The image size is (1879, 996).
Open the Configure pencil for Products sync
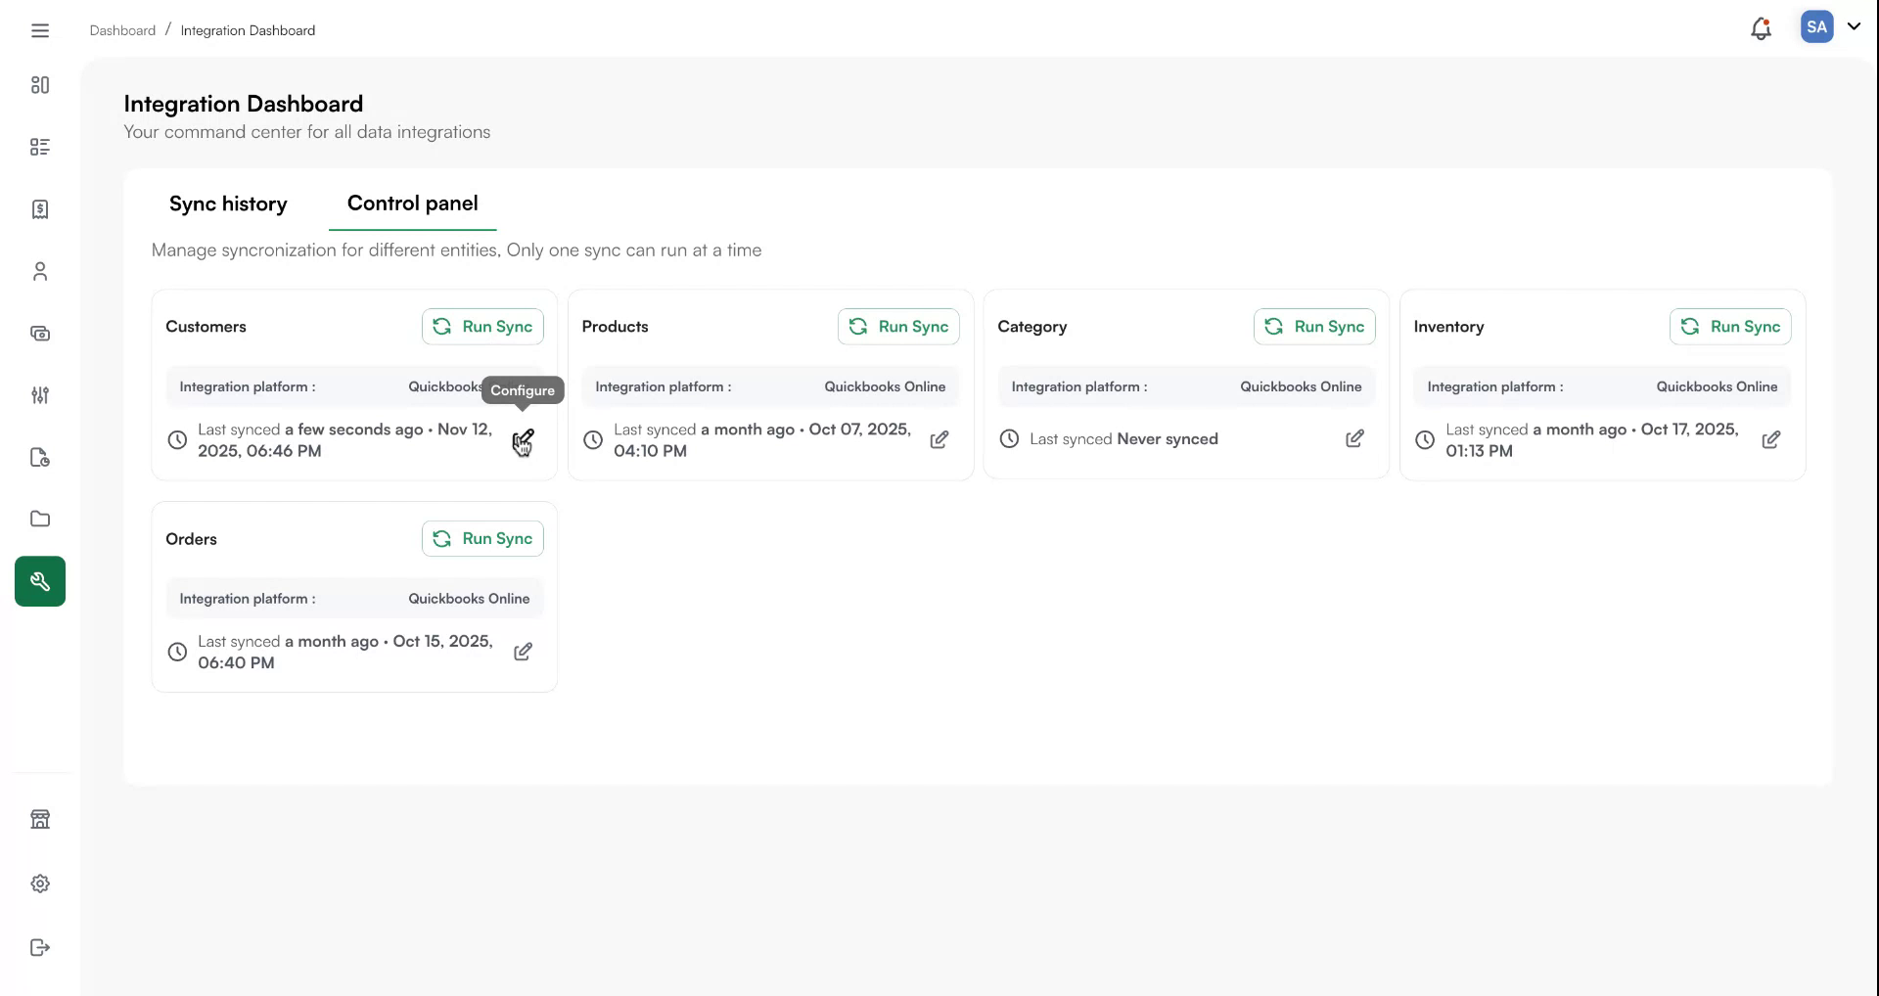(939, 439)
